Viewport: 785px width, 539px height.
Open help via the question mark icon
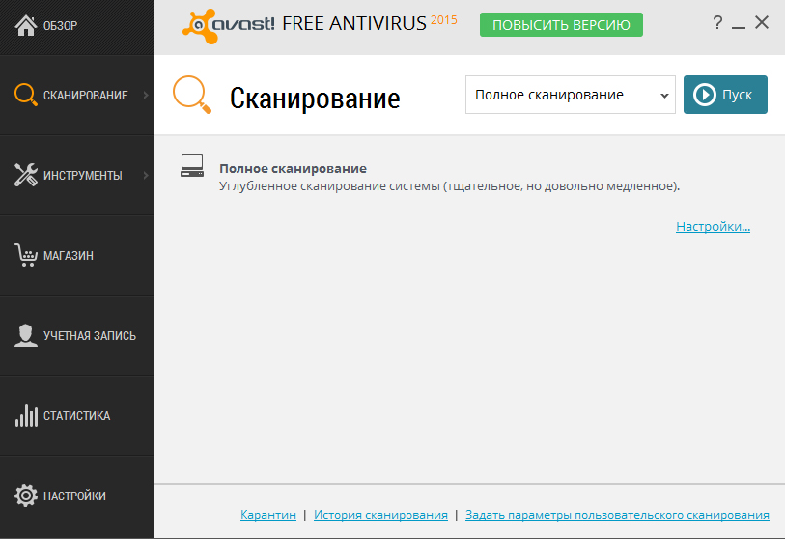point(717,22)
